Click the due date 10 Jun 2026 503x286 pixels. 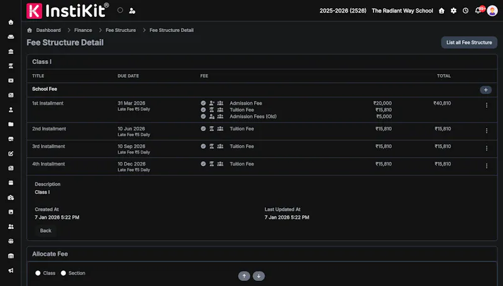coord(131,129)
